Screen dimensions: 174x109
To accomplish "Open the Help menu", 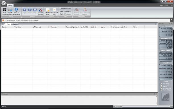I will point(167,5).
